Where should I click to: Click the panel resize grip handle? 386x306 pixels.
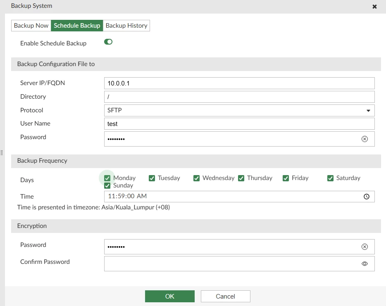click(x=2, y=153)
